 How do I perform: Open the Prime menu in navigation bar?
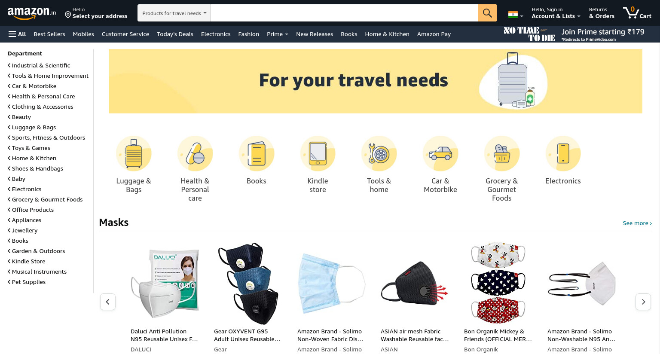(278, 34)
